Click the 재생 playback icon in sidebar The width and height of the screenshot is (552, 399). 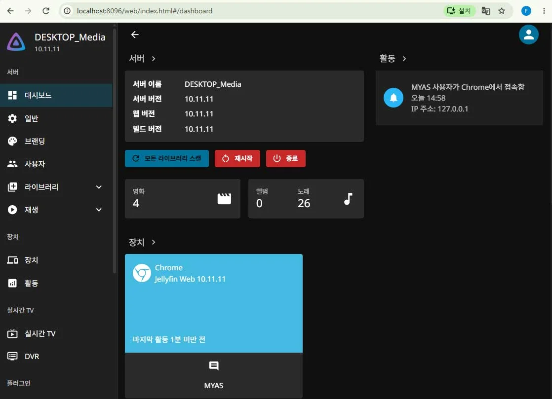coord(12,210)
